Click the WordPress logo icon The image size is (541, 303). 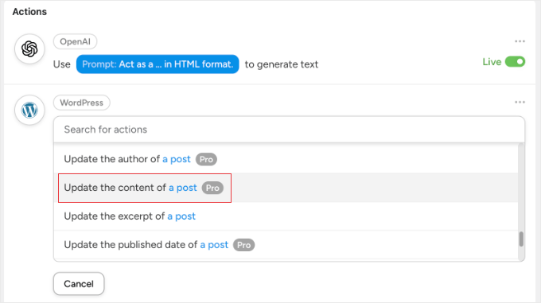(29, 111)
